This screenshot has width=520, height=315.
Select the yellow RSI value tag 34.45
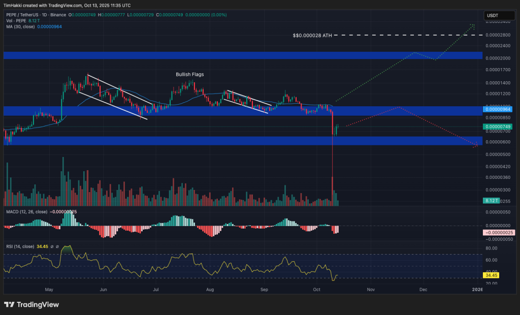(x=490, y=275)
